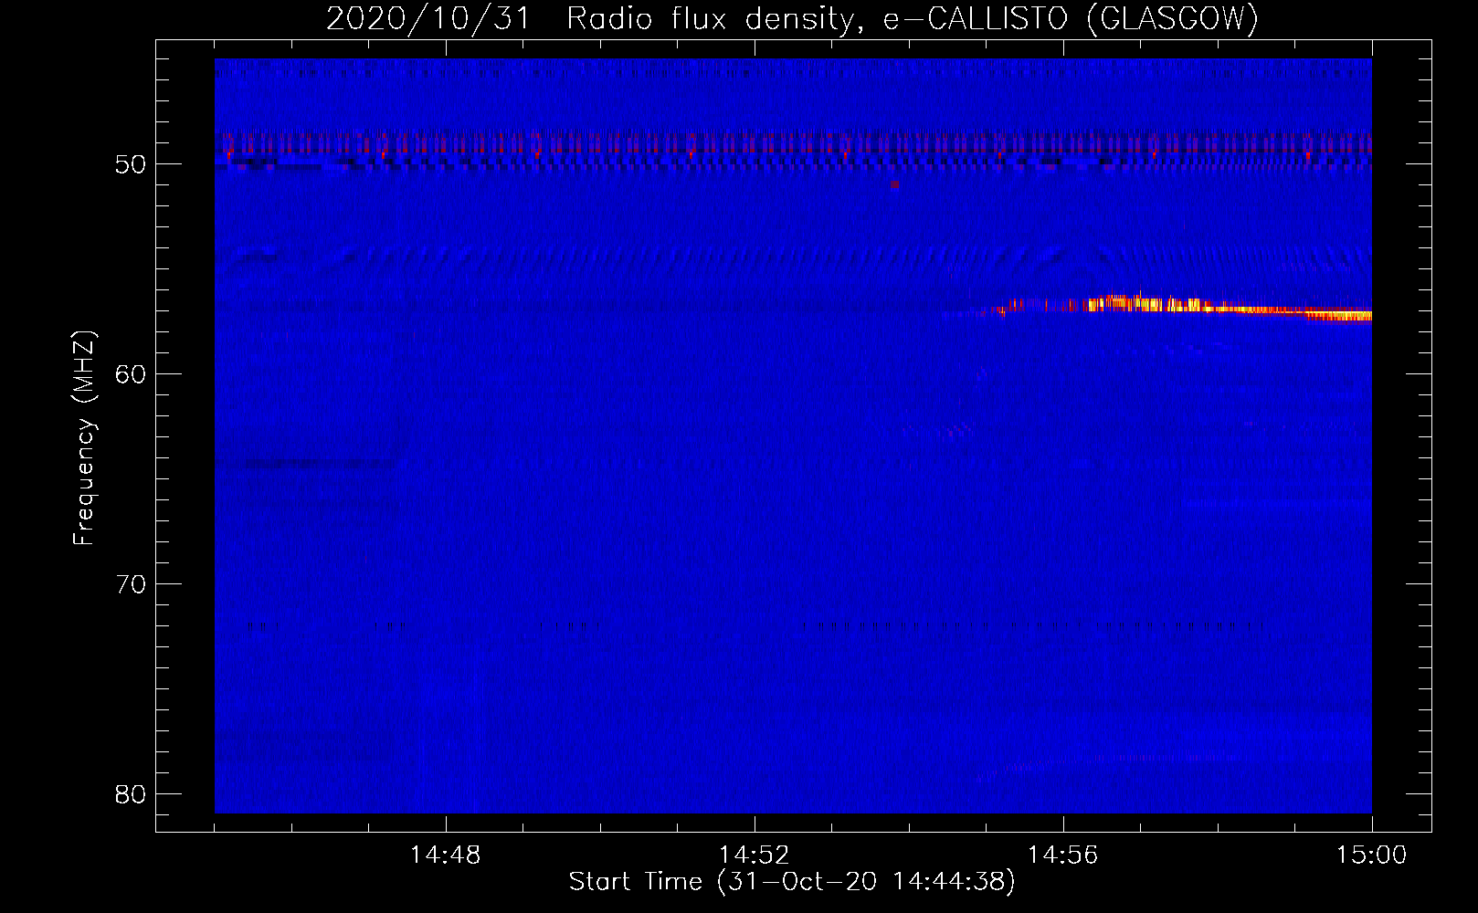Click the 50 frequency tick label

(x=131, y=164)
